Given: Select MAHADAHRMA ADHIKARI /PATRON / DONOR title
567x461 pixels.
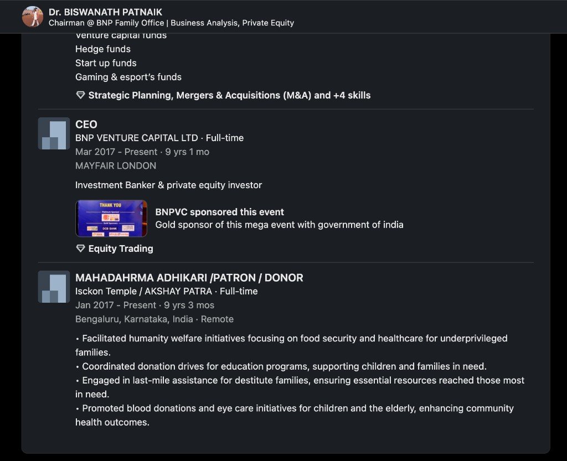Looking at the screenshot, I should click(189, 278).
